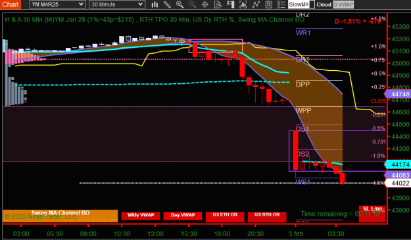Screen dimensions: 411x240
Task: Open the bar type candlestick icon
Action: tap(155, 5)
